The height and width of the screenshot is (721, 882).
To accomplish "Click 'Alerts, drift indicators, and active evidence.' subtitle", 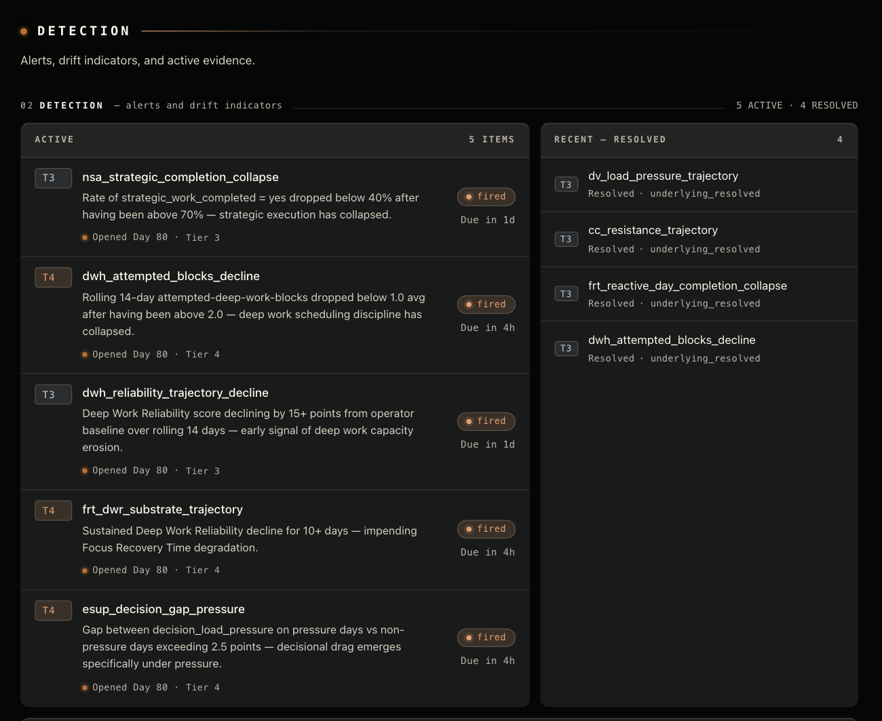I will pos(138,60).
